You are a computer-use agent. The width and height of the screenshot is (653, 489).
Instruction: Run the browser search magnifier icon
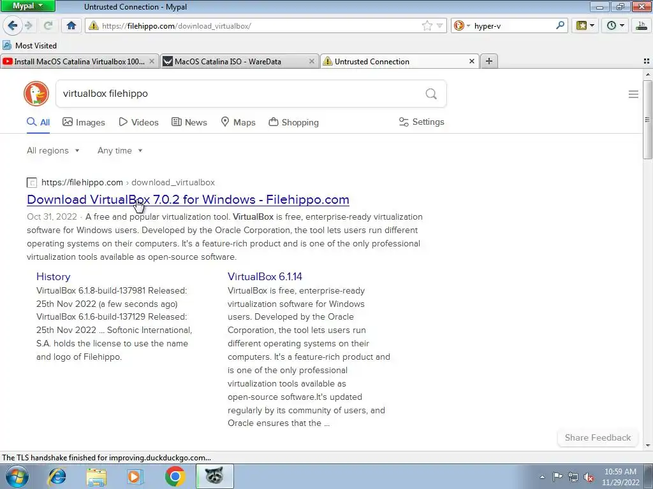560,25
